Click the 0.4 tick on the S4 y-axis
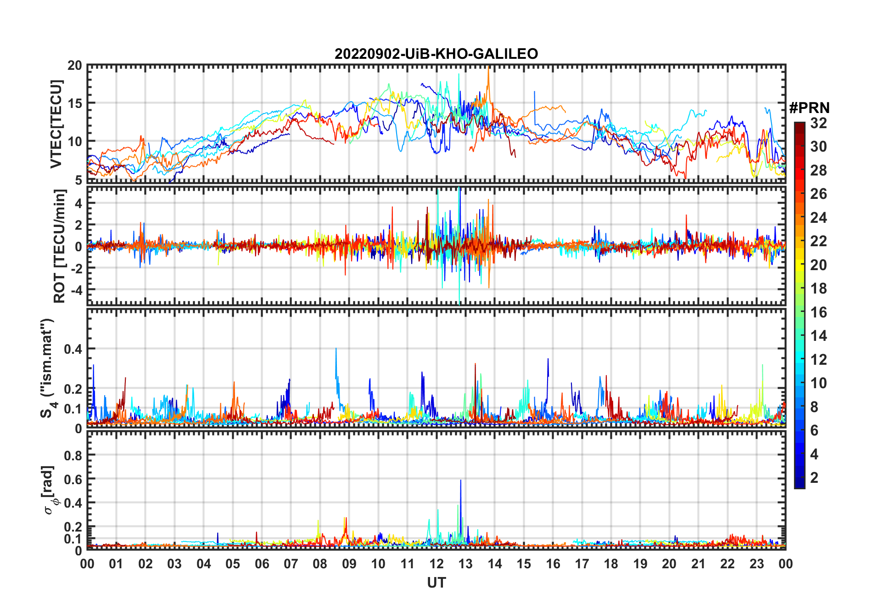This screenshot has width=873, height=611. [73, 349]
